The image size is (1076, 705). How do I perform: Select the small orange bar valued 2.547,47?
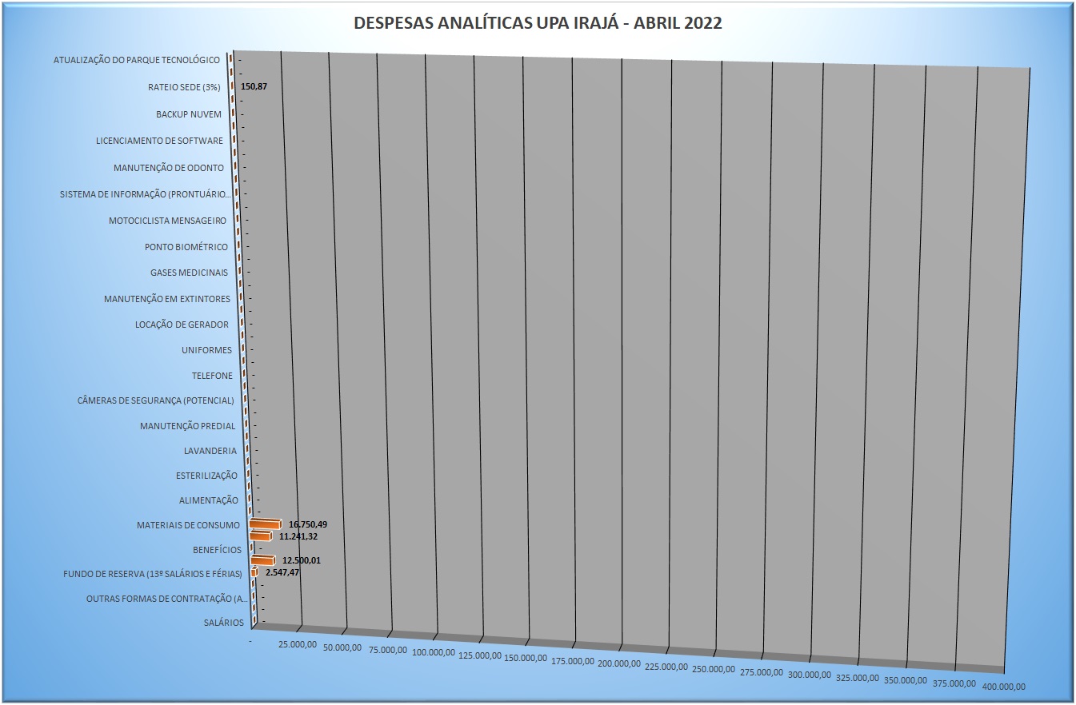[254, 572]
